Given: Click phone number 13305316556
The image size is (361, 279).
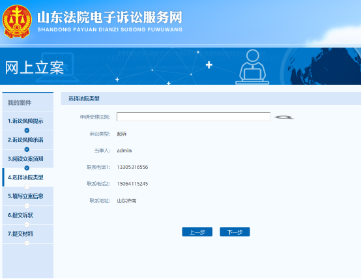Looking at the screenshot, I should (132, 167).
